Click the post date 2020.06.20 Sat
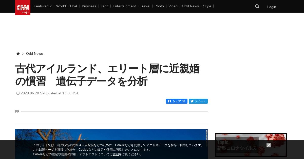Image resolution: width=304 pixels, height=159 pixels. click(50, 93)
